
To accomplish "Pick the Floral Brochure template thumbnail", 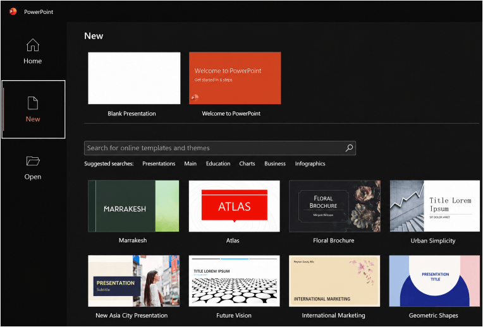I will coord(335,206).
